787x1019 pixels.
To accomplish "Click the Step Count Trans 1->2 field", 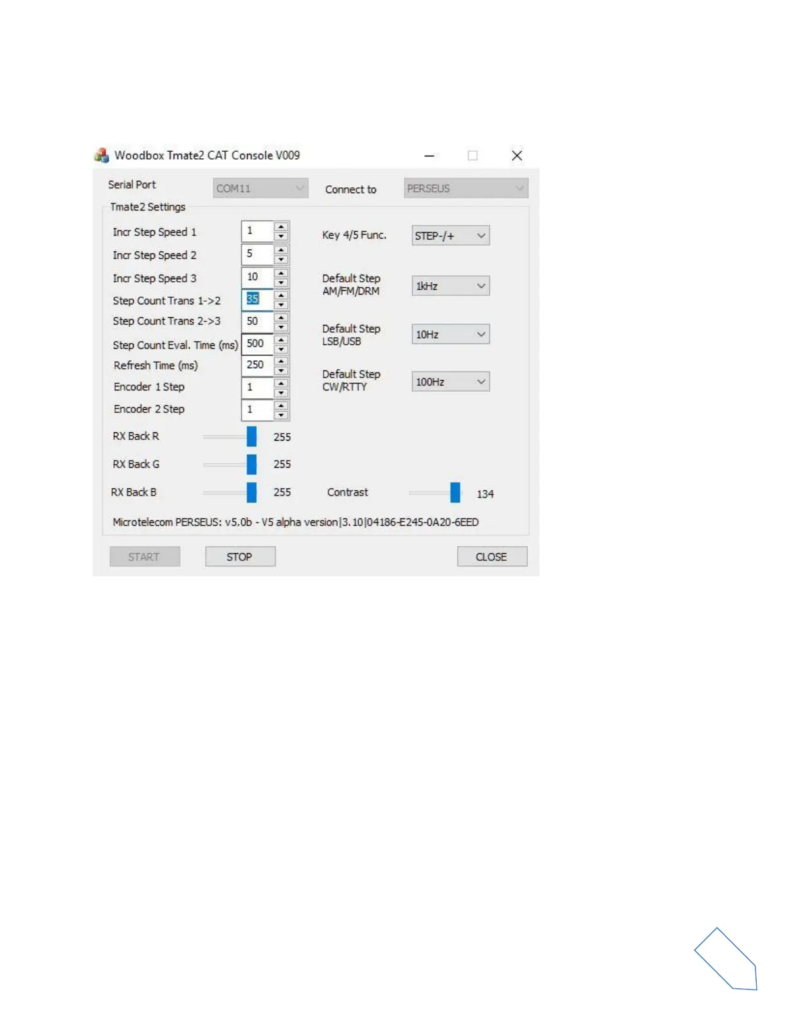I will click(x=257, y=299).
